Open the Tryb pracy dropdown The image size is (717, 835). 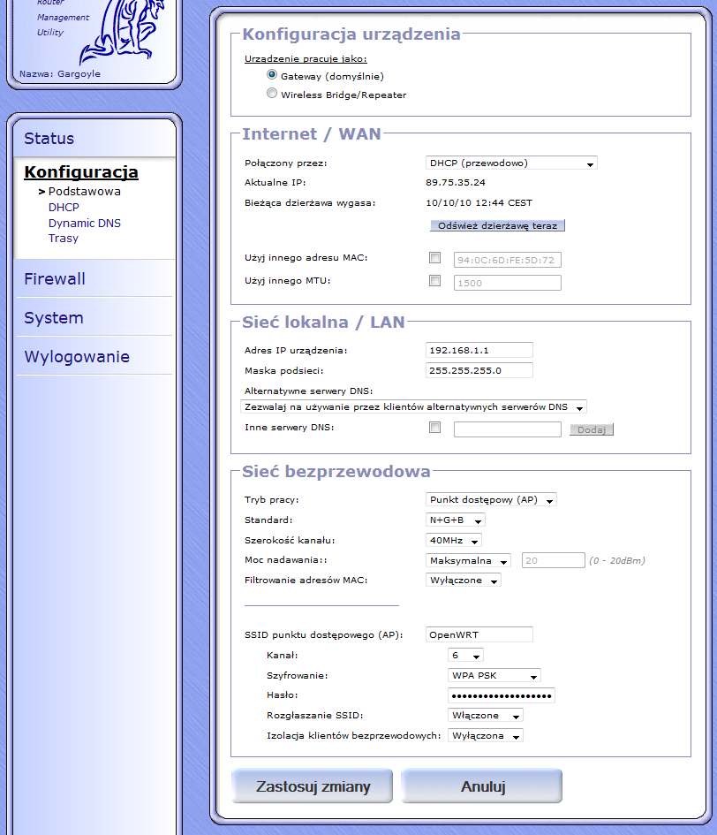491,500
